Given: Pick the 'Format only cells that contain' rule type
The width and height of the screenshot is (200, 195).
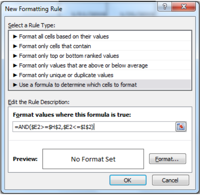Looking at the screenshot, I should tap(100, 46).
